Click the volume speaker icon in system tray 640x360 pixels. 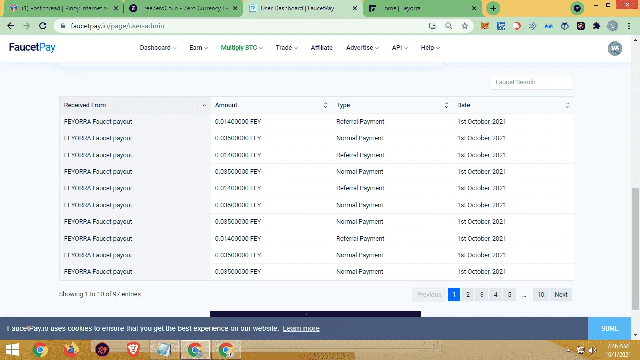click(593, 350)
